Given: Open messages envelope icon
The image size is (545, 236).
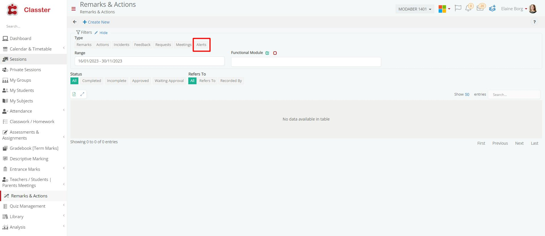Looking at the screenshot, I should point(480,9).
